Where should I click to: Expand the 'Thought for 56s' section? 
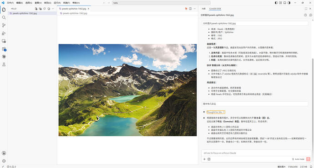(216, 112)
